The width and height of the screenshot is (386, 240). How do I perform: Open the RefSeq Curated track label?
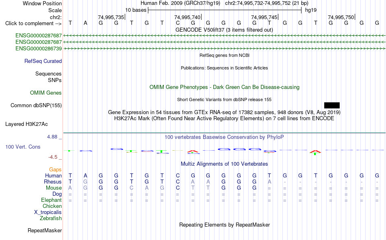pyautogui.click(x=43, y=61)
